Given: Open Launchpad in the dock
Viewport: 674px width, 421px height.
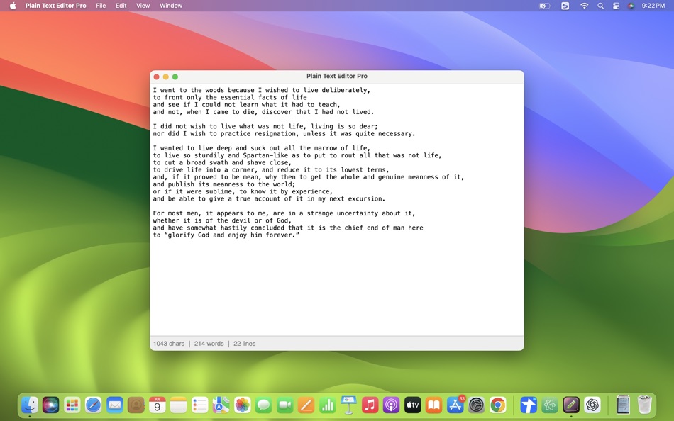Looking at the screenshot, I should pos(72,405).
